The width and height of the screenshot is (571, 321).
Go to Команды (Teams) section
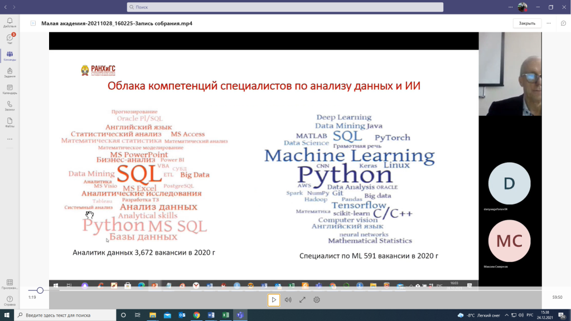[x=9, y=56]
